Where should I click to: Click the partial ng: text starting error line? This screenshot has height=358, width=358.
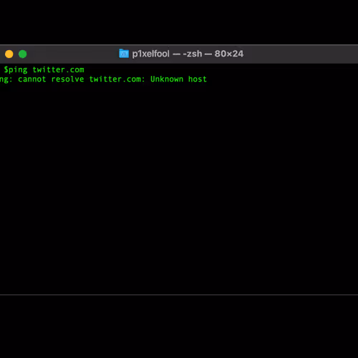[x=6, y=79]
